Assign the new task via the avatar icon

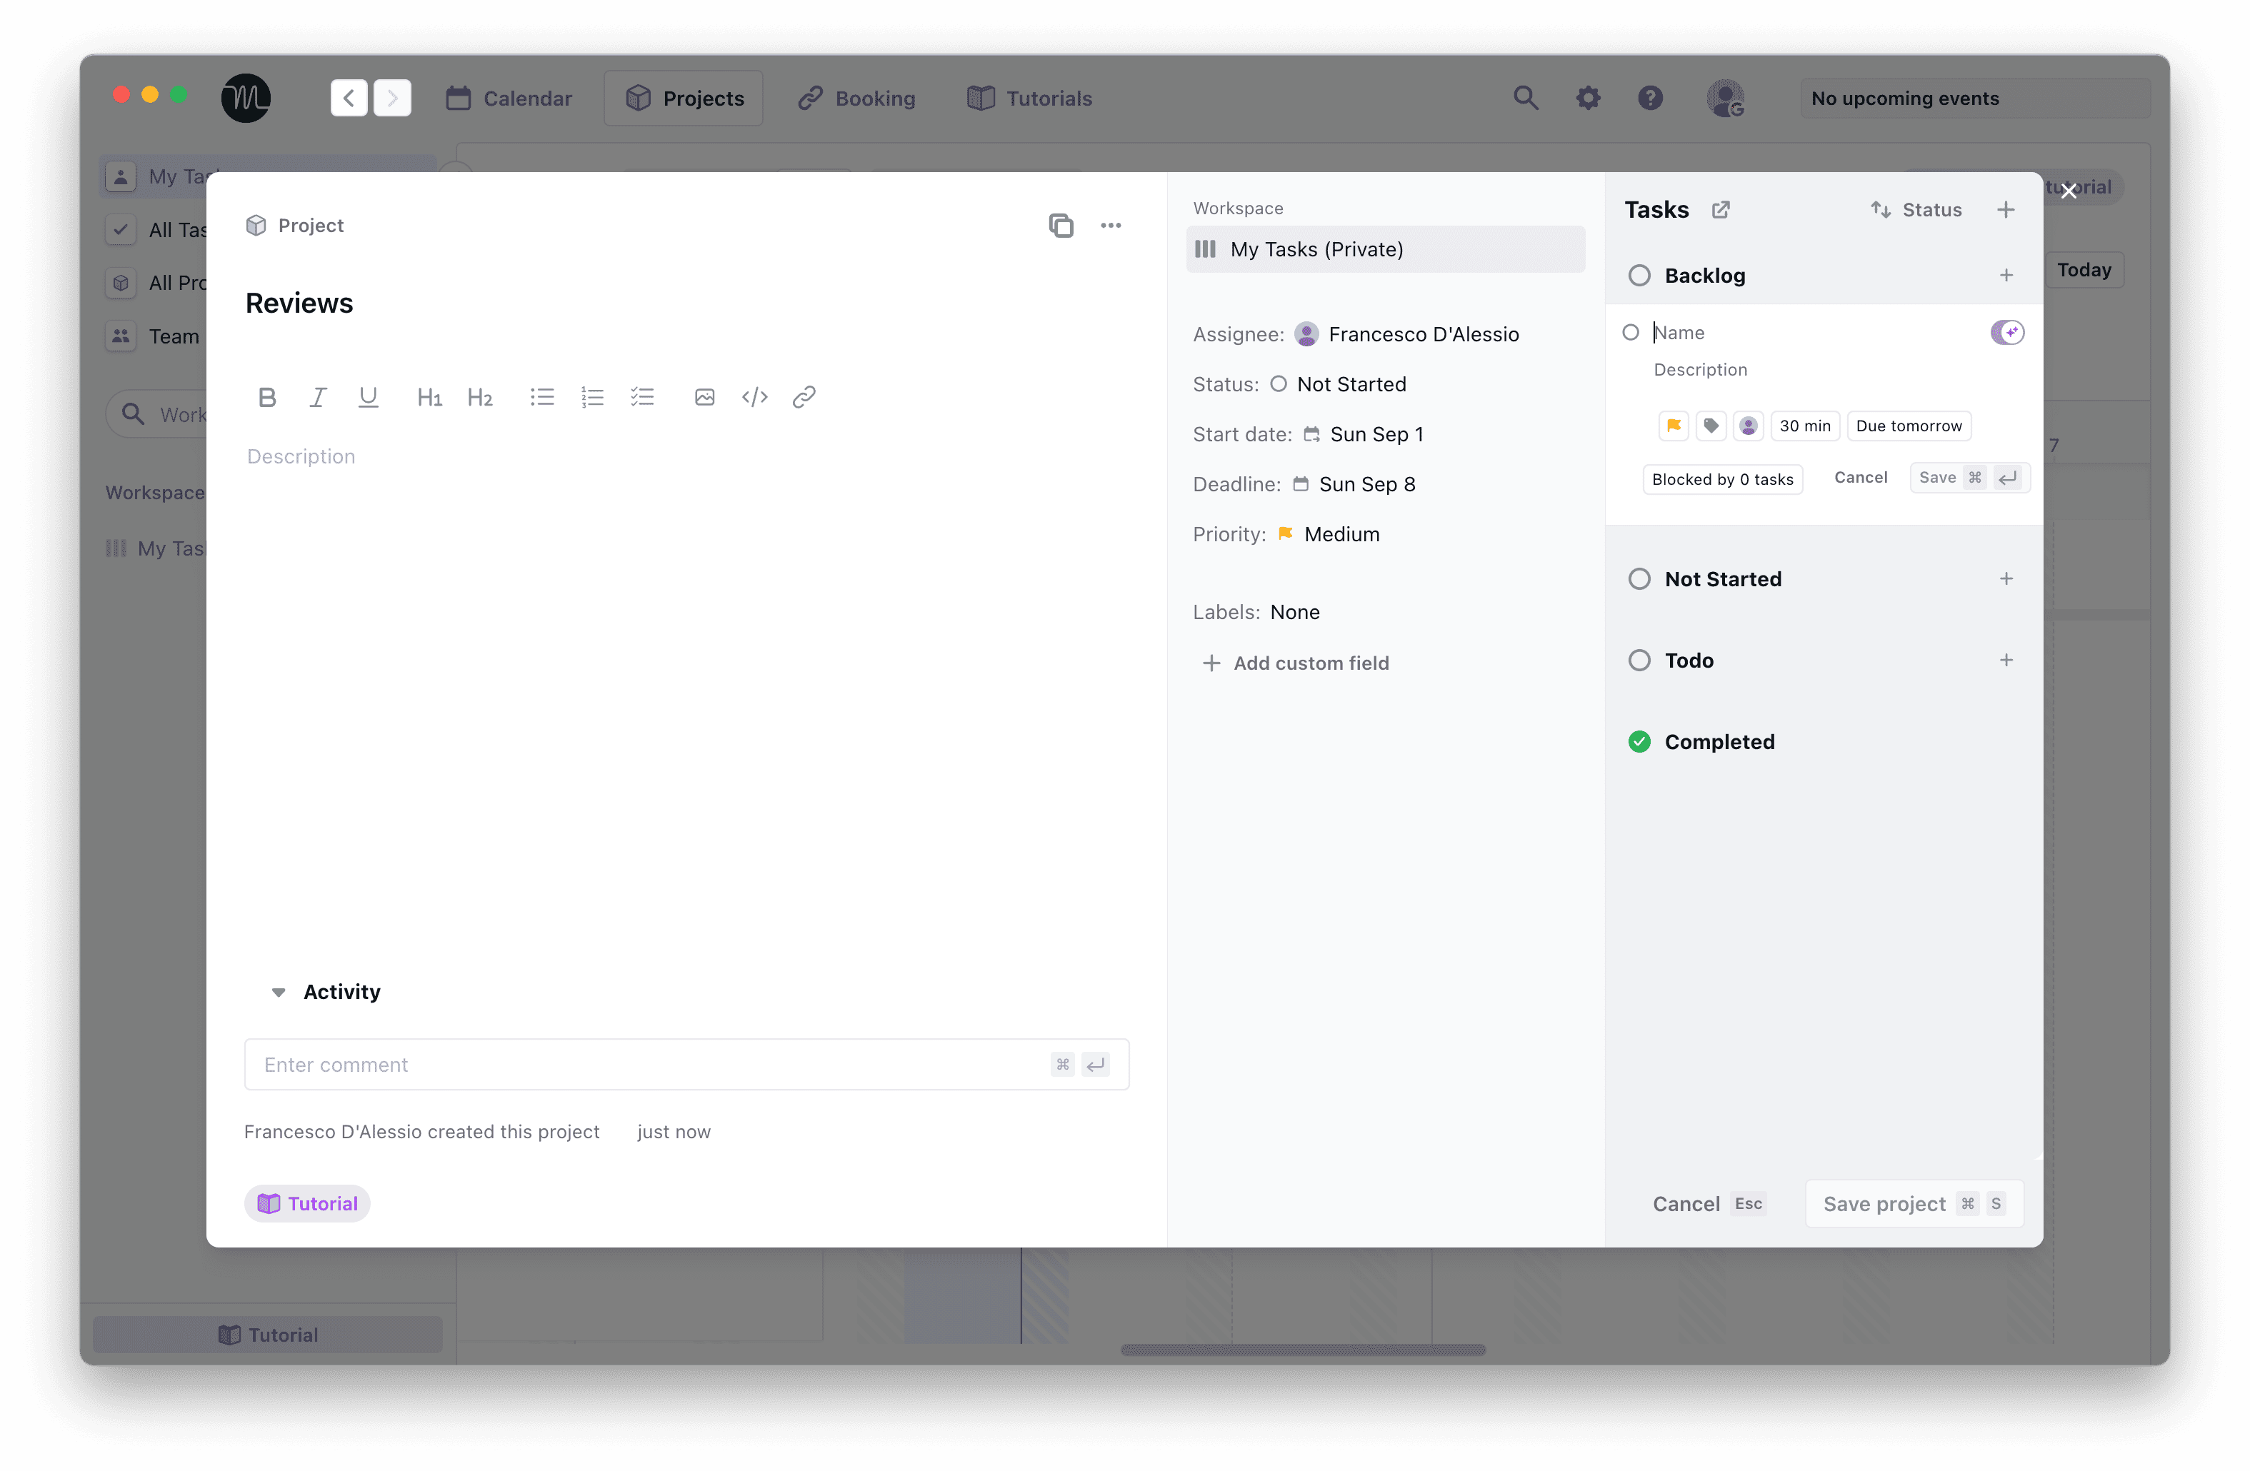pyautogui.click(x=1748, y=426)
